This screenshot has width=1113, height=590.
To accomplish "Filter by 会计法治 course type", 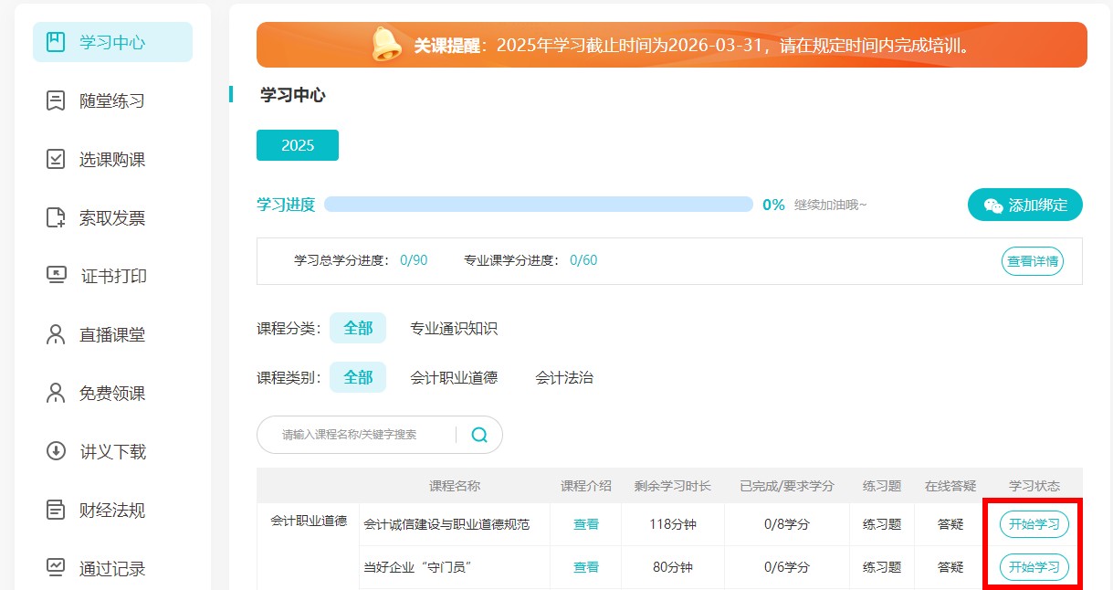I will click(x=564, y=377).
